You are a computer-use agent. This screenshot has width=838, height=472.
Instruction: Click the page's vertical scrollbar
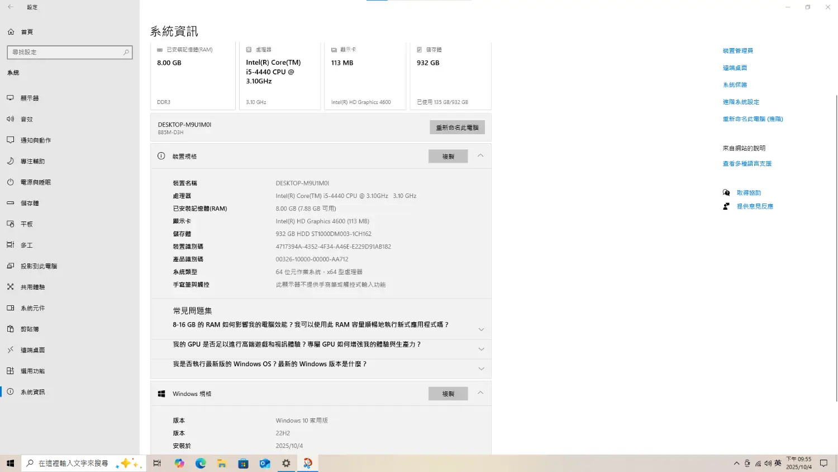pyautogui.click(x=836, y=246)
